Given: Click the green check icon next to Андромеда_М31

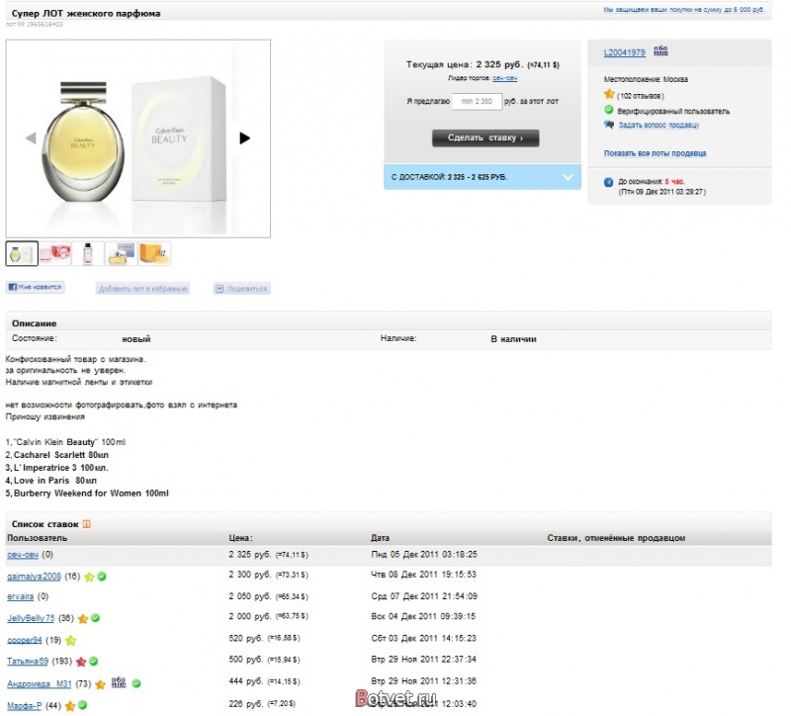Looking at the screenshot, I should [136, 683].
